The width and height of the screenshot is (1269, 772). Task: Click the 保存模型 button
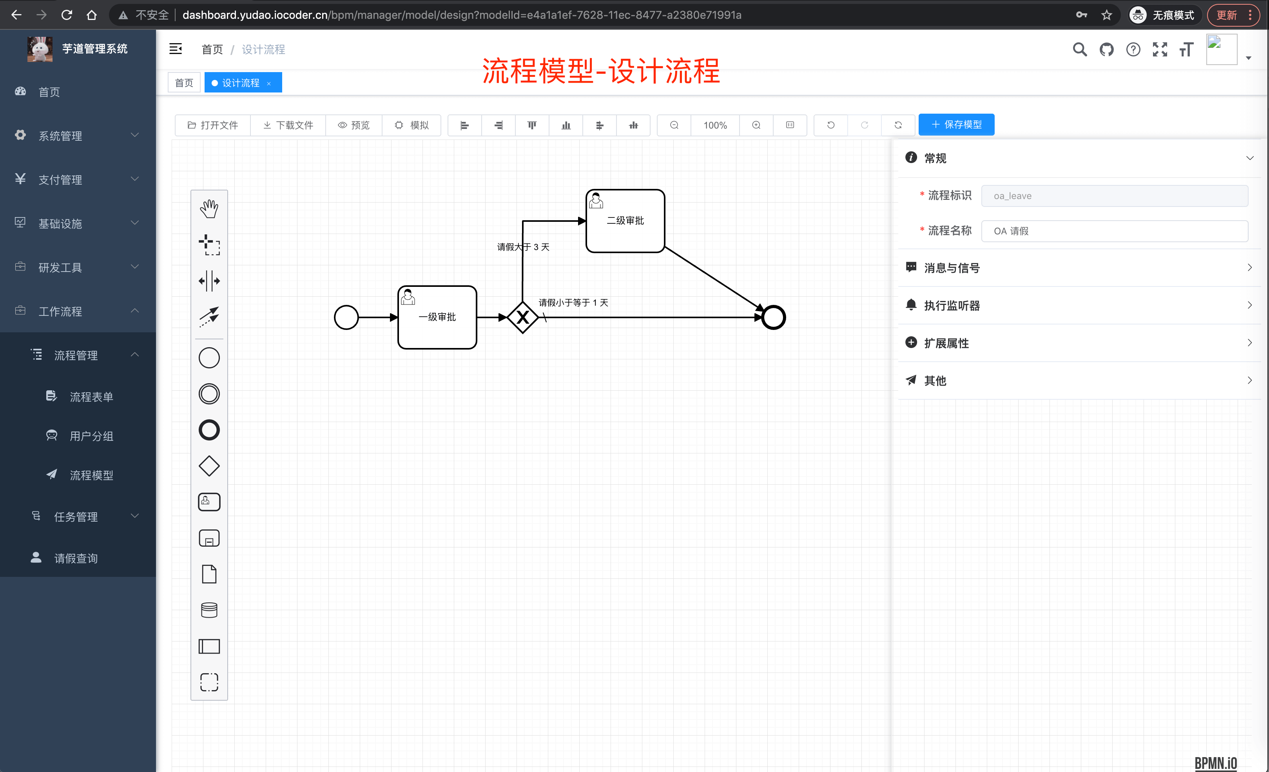pos(956,125)
